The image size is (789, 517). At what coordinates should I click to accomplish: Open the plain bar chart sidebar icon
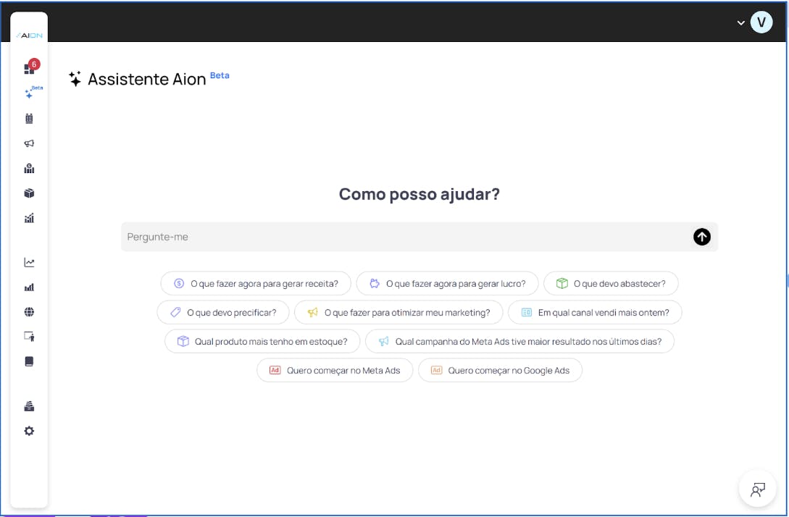click(x=29, y=287)
